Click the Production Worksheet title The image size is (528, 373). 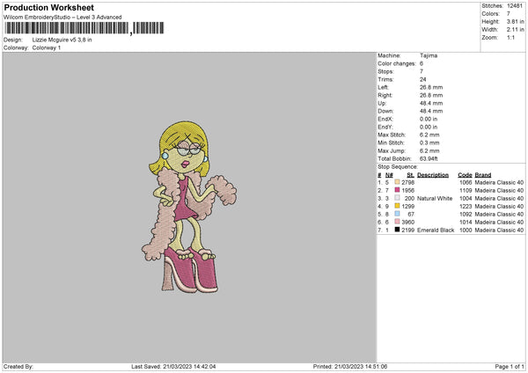pyautogui.click(x=48, y=7)
